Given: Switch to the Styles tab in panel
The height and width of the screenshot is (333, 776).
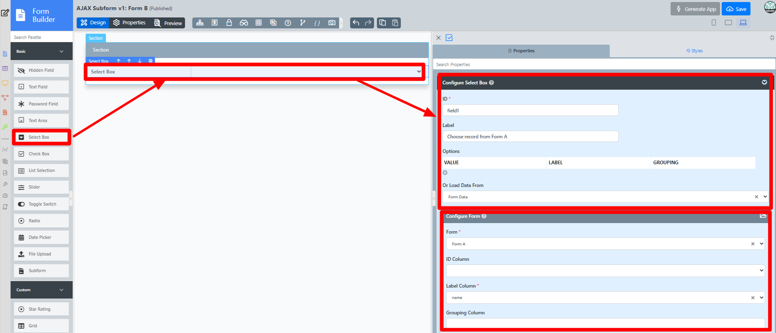Looking at the screenshot, I should [x=694, y=51].
